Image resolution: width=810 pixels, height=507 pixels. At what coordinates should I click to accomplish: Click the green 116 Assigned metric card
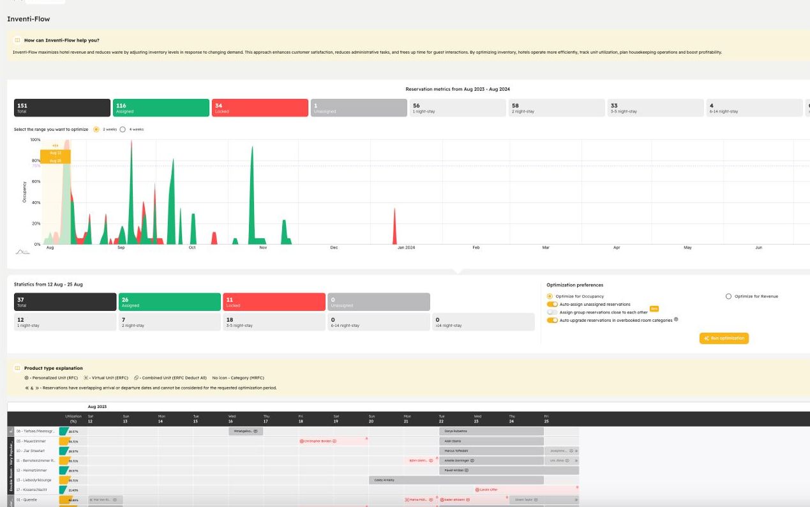(x=161, y=108)
